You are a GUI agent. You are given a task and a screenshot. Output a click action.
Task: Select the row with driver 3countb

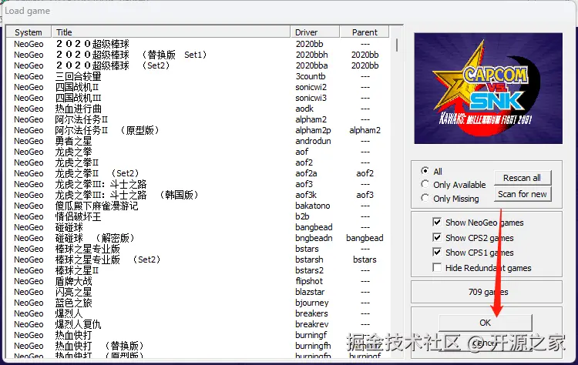click(197, 76)
